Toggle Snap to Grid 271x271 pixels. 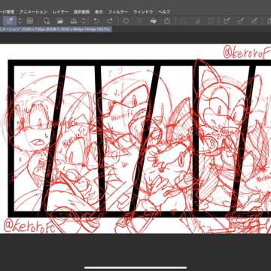coord(254,21)
